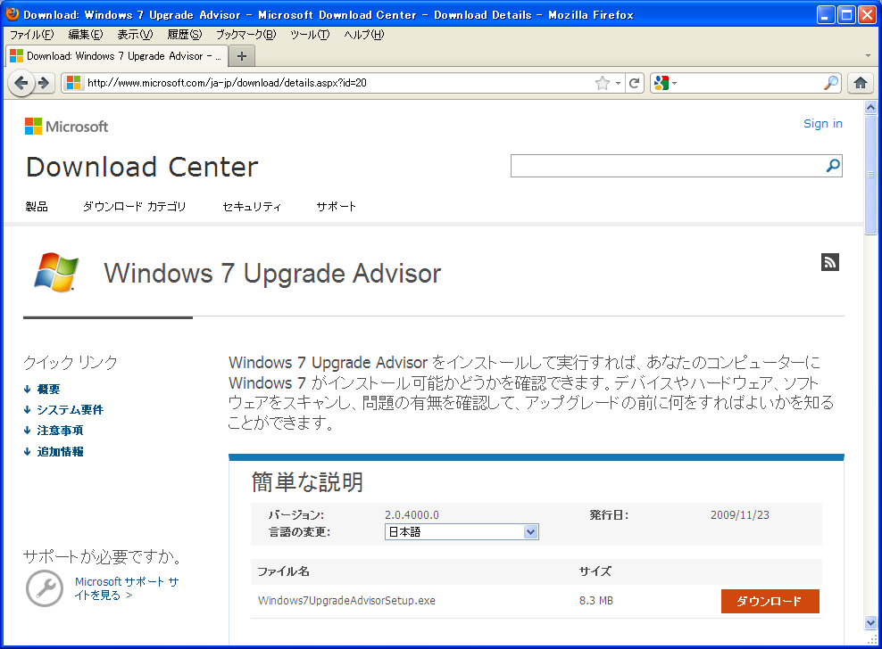Focus the browser Google search field
This screenshot has width=882, height=649.
tap(751, 83)
